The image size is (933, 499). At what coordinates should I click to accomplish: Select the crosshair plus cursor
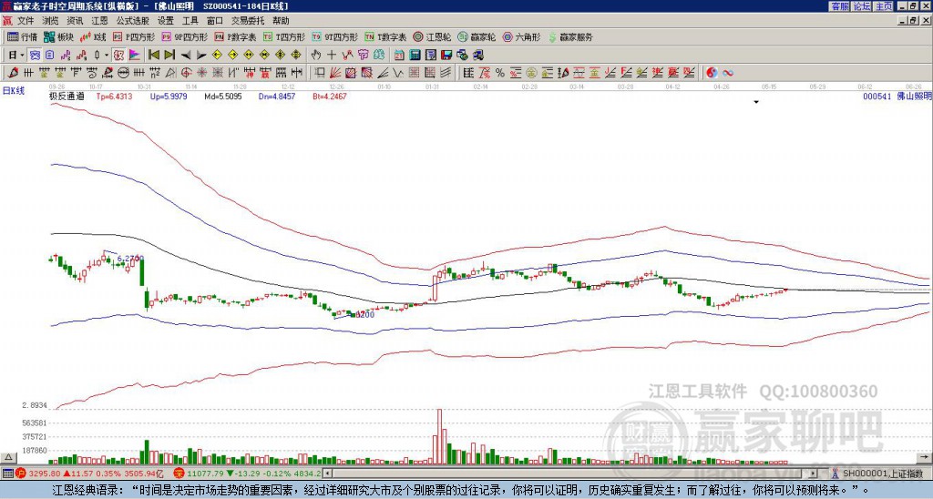point(332,56)
